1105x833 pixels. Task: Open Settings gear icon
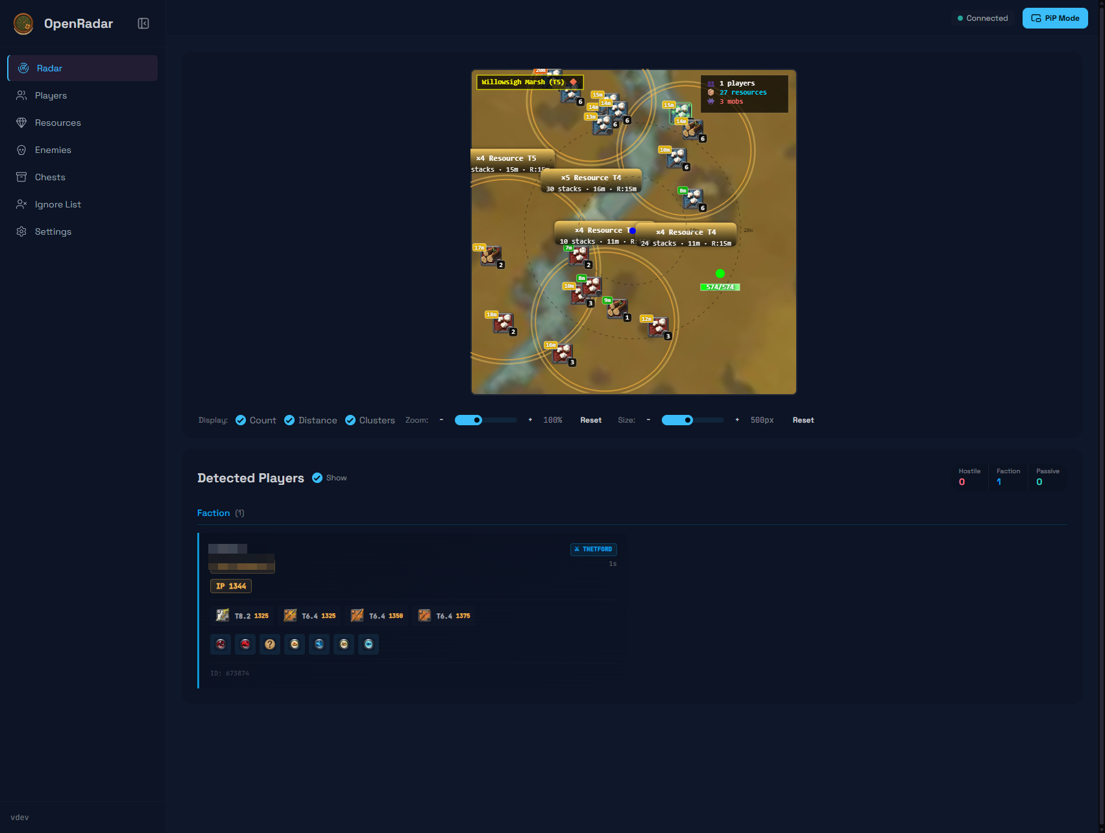[21, 231]
